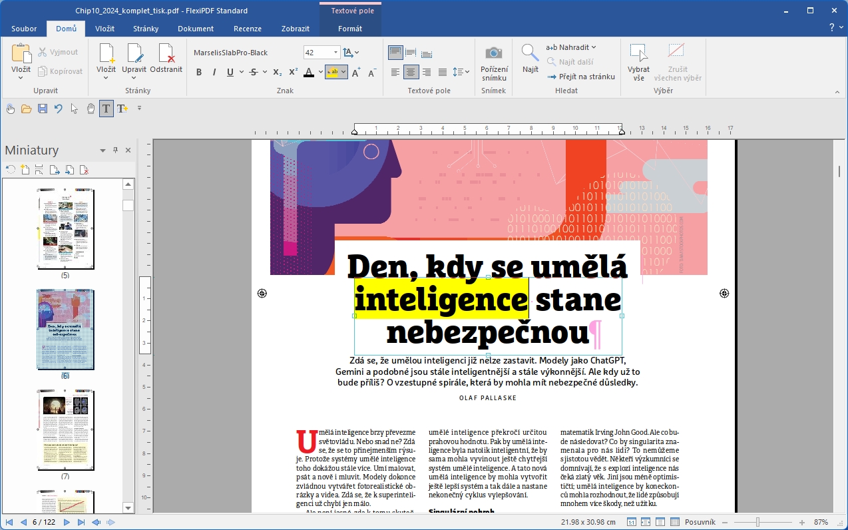Switch to the Recenze tab
The image size is (848, 530).
pos(247,29)
